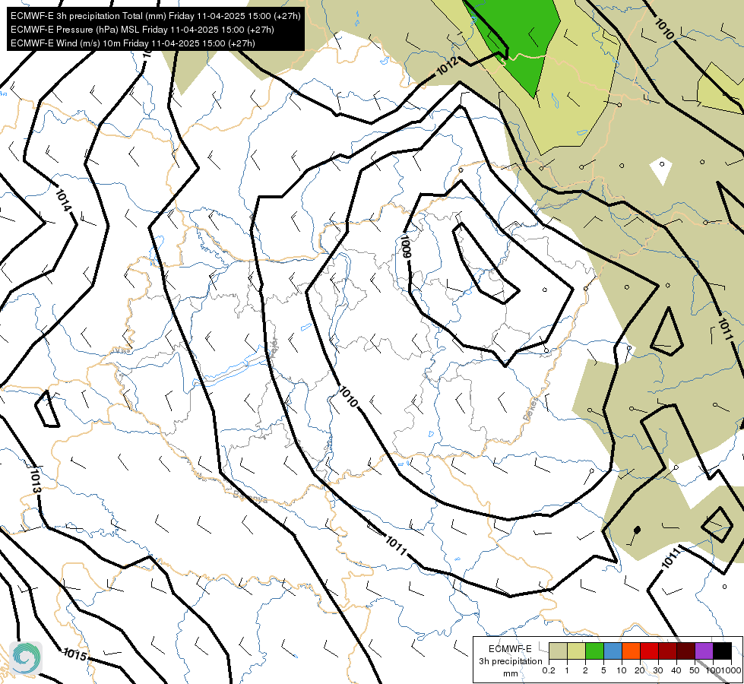Select the green 2–5 mm legend swatch
The height and width of the screenshot is (684, 744).
pos(594,651)
